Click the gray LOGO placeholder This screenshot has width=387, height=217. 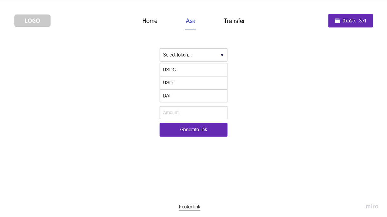point(32,21)
